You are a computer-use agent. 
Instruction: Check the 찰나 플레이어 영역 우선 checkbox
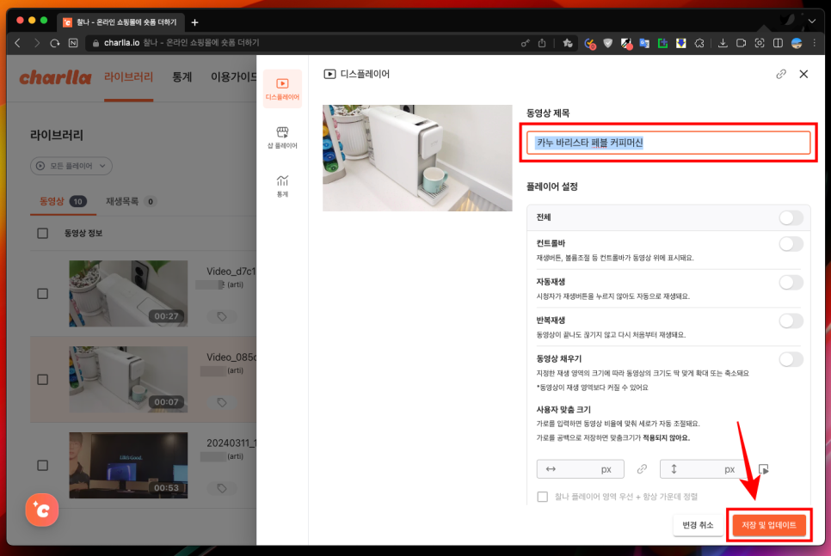(542, 497)
